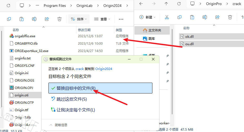Viewport: 244px width, 132px height.
Task: Click the PC monitor icon in Origin2024 address bar
Action: click(x=22, y=6)
